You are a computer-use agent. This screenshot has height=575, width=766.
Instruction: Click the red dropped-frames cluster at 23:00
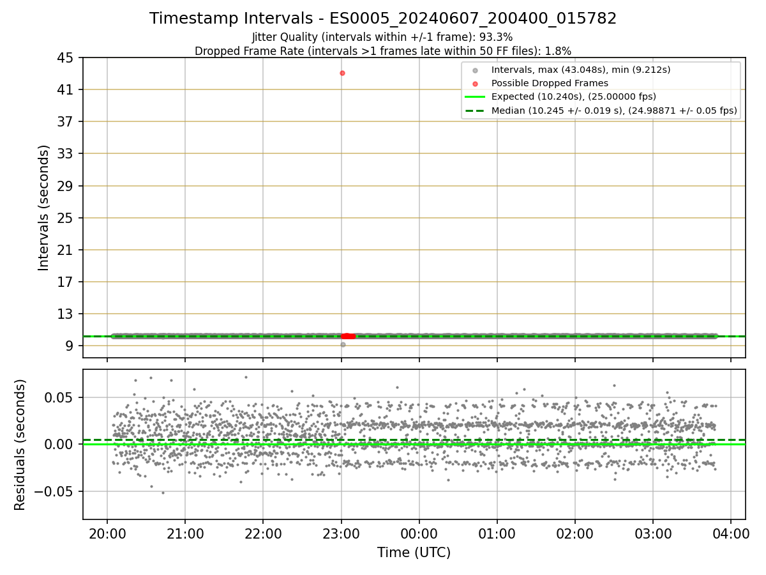(348, 336)
